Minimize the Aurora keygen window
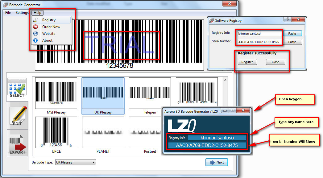The height and width of the screenshot is (178, 323). [x=225, y=111]
